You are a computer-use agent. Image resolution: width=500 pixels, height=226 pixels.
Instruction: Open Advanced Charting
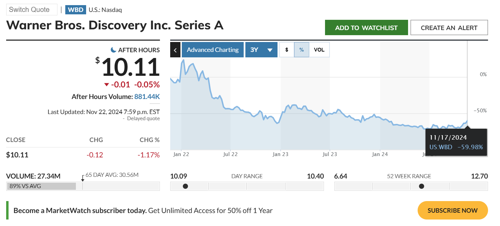(x=213, y=50)
